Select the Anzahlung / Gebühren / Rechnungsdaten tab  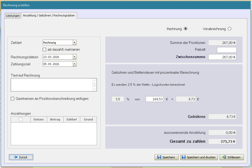coord(49,15)
